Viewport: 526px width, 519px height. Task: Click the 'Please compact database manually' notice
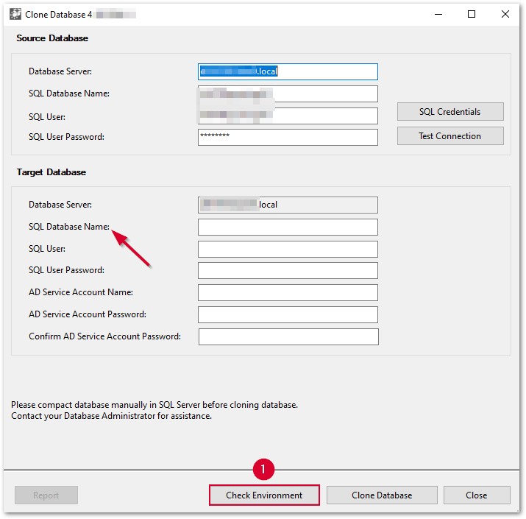pyautogui.click(x=154, y=405)
